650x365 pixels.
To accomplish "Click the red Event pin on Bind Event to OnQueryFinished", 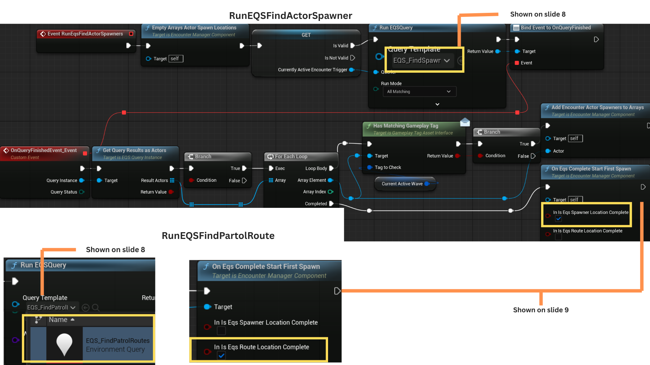I will (x=517, y=63).
